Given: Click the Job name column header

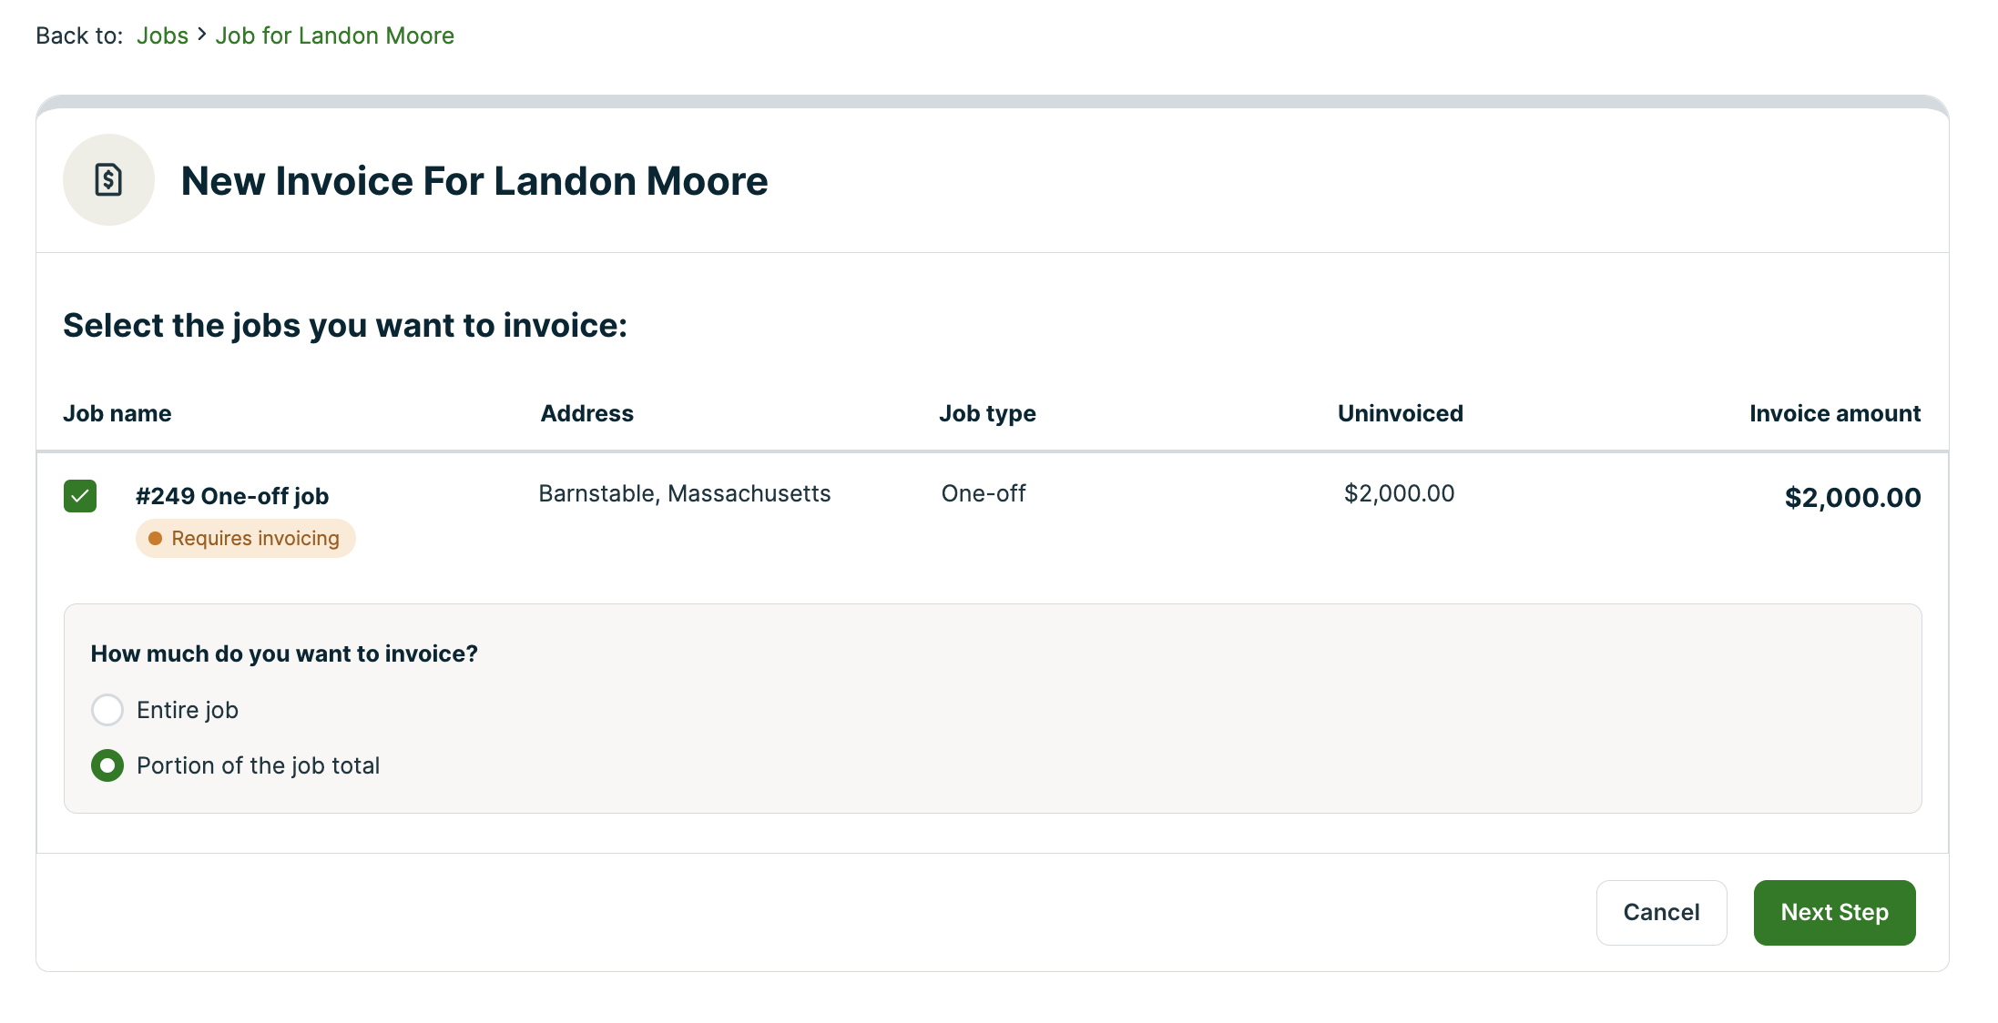Looking at the screenshot, I should tap(117, 413).
